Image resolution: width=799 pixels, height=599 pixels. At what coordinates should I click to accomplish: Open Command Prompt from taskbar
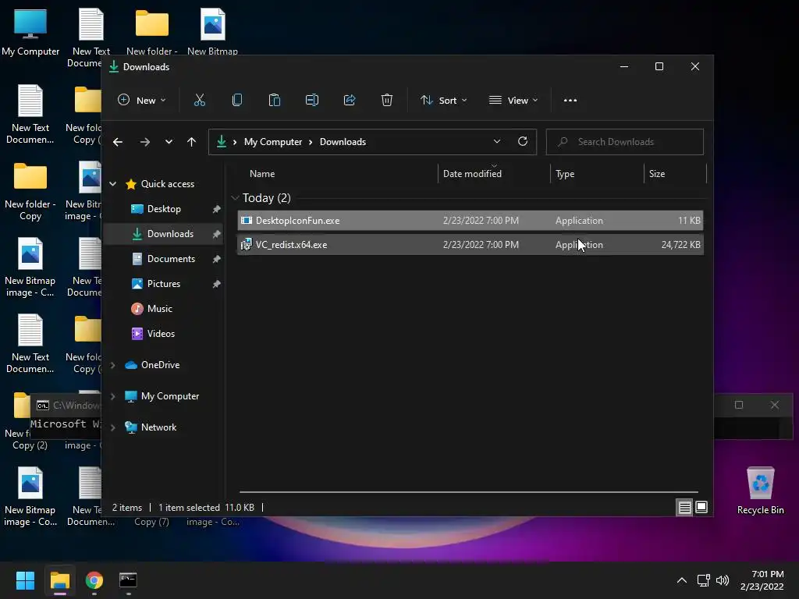[x=129, y=580]
